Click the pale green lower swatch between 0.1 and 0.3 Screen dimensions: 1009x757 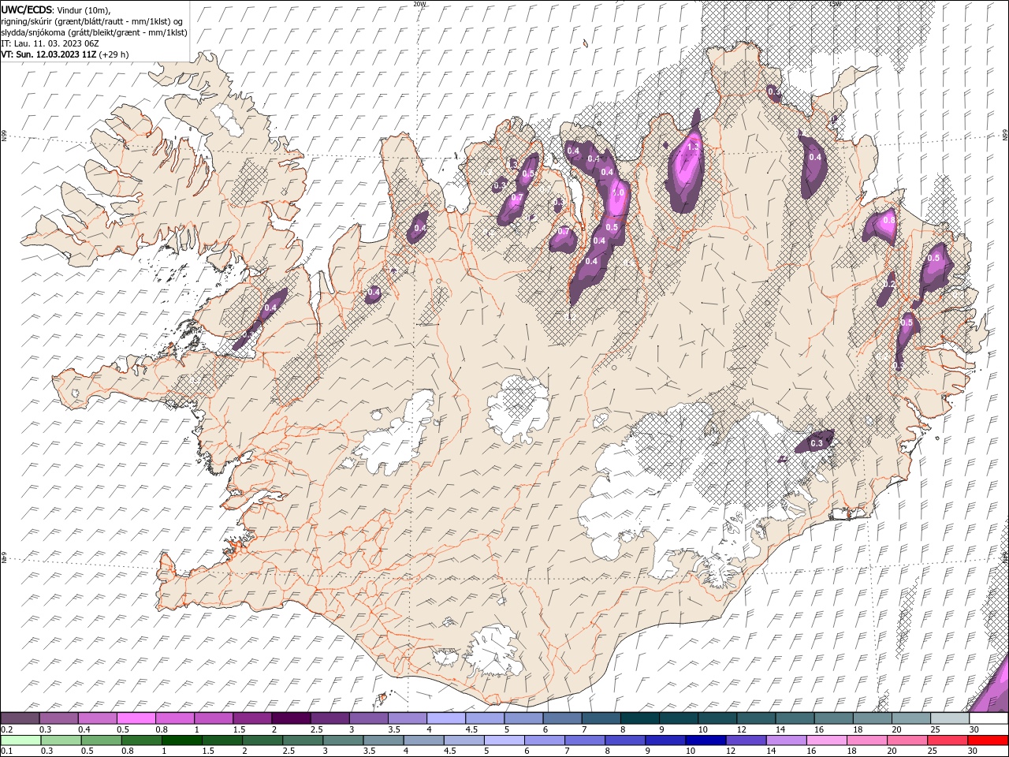click(x=20, y=740)
